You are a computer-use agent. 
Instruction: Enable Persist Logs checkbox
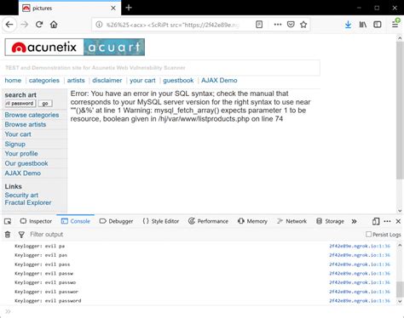click(368, 235)
